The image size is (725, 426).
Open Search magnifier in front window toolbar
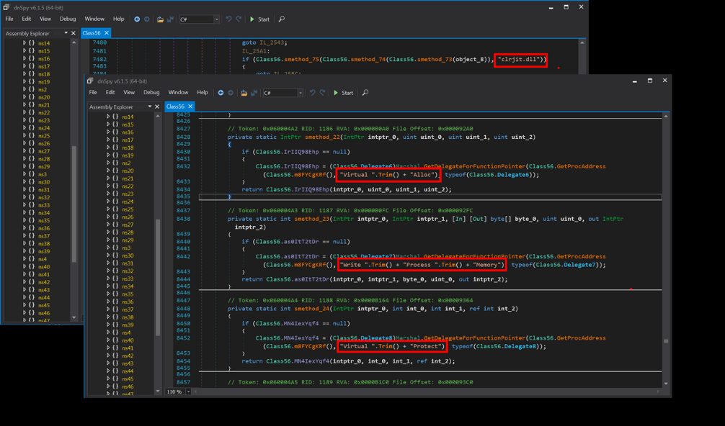[x=365, y=93]
